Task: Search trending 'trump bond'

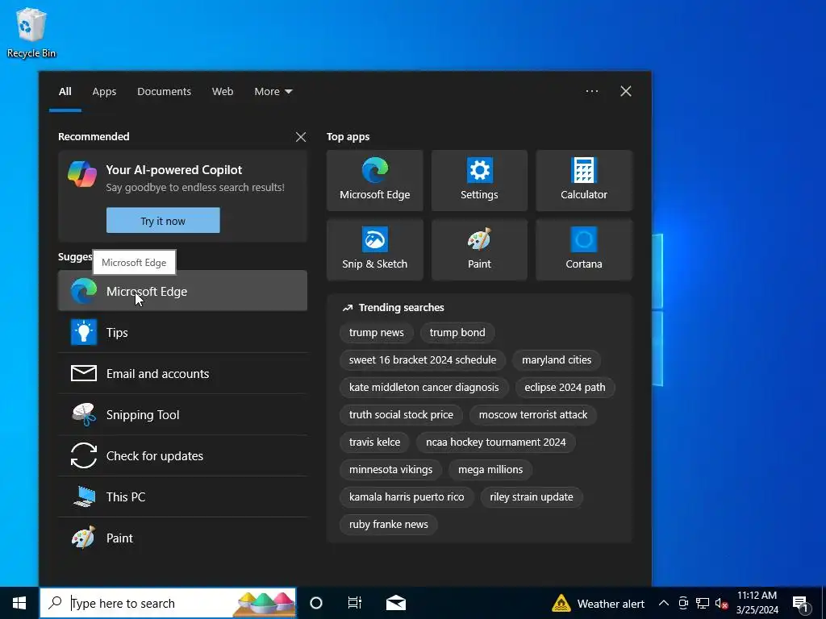Action: 457,333
